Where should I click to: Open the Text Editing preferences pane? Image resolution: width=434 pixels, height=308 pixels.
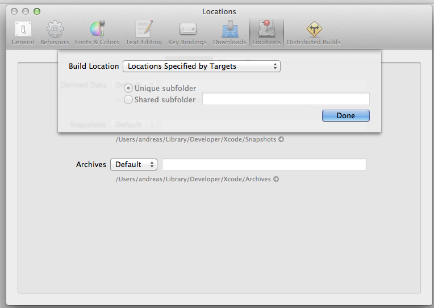(144, 33)
